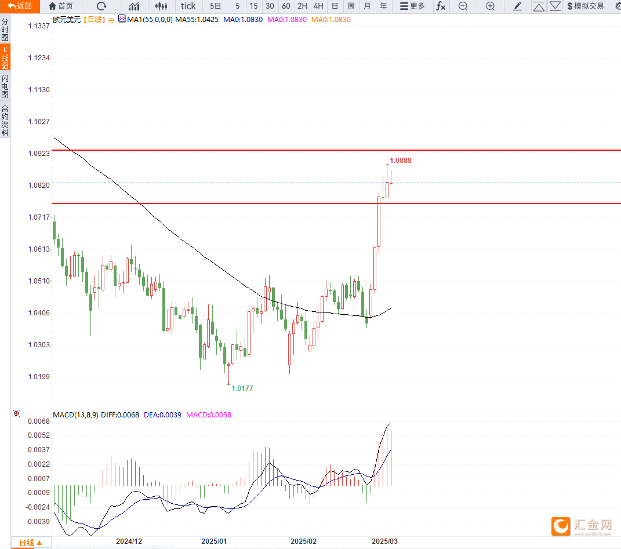Click the MACD(13,8,9) indicator label
621x549 pixels.
click(75, 415)
